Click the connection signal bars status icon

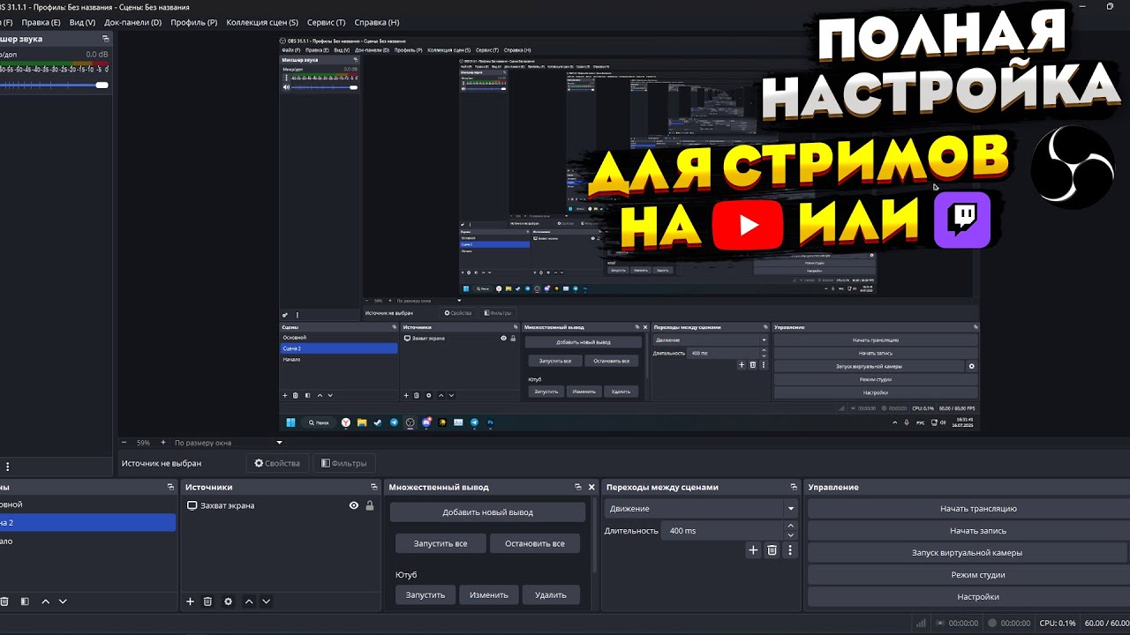tap(922, 624)
